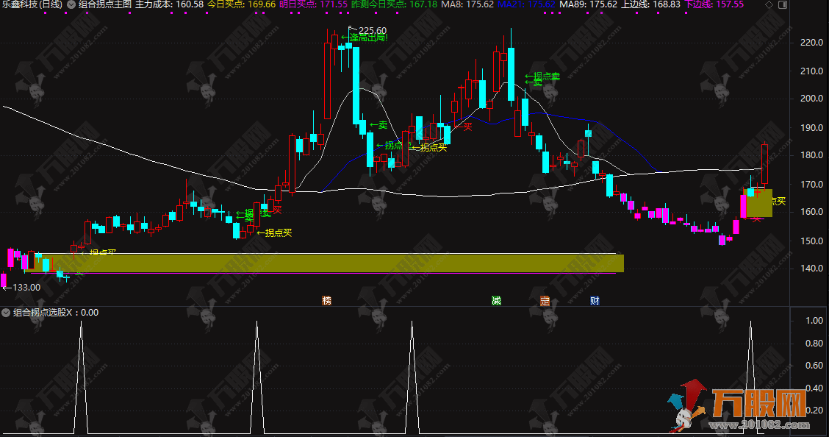This screenshot has height=437, width=829.
Task: Click the 下边线 157.55 label
Action: tap(714, 4)
